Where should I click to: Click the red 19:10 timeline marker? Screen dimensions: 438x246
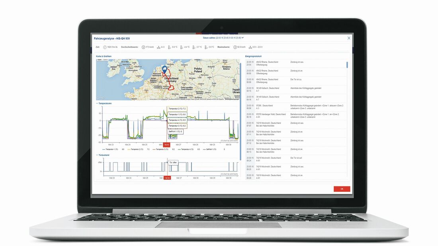click(x=166, y=145)
